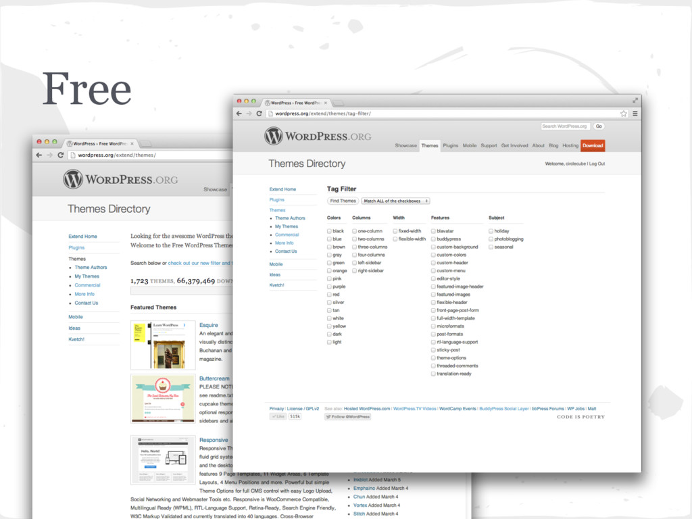Reload the page in the rear browser window

60,155
